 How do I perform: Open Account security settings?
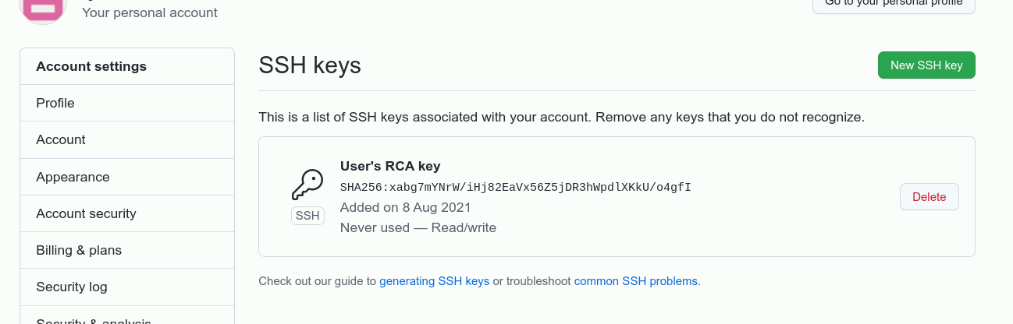[127, 213]
